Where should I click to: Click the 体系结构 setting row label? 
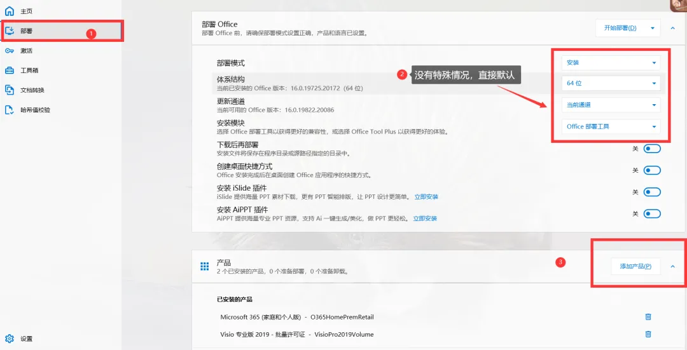coord(231,79)
